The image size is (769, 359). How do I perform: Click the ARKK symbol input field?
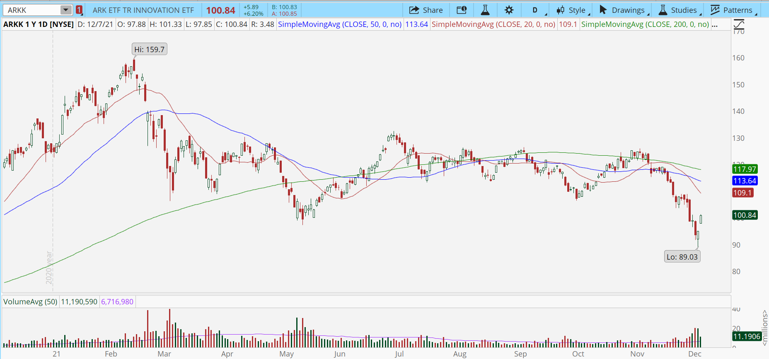(31, 10)
